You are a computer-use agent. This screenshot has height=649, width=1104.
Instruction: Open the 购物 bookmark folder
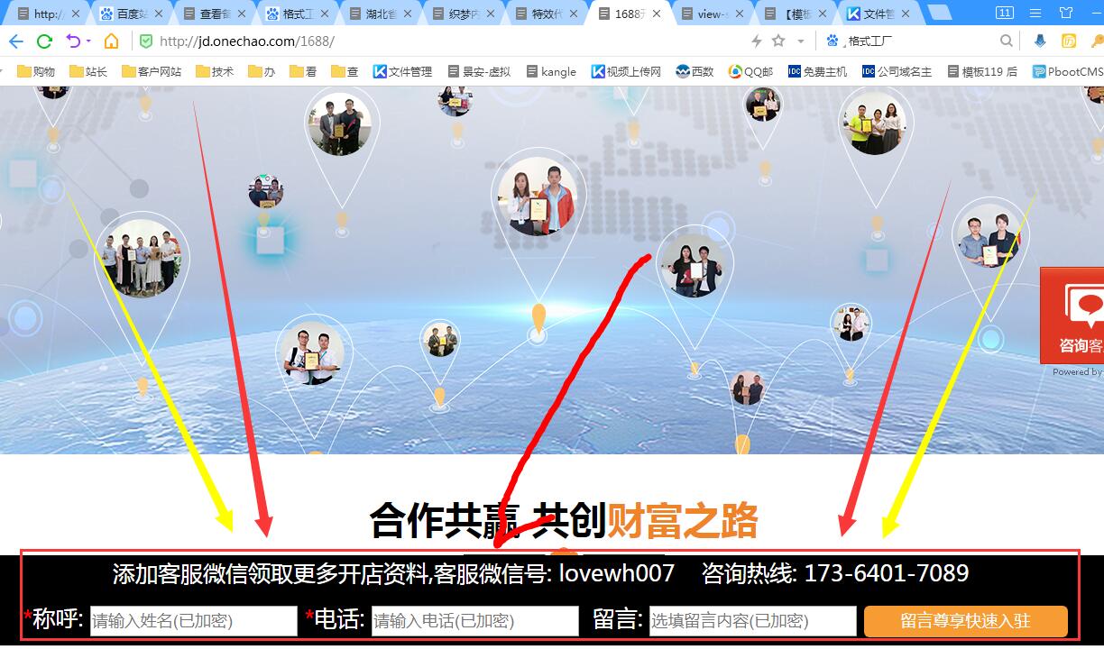[36, 71]
